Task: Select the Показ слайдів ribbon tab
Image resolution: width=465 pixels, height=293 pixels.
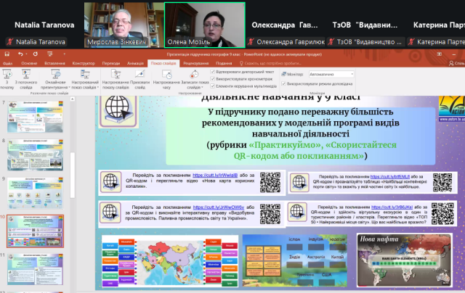Action: 163,63
